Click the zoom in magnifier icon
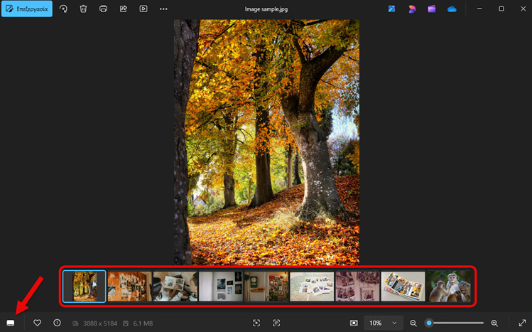The width and height of the screenshot is (532, 332). (494, 323)
